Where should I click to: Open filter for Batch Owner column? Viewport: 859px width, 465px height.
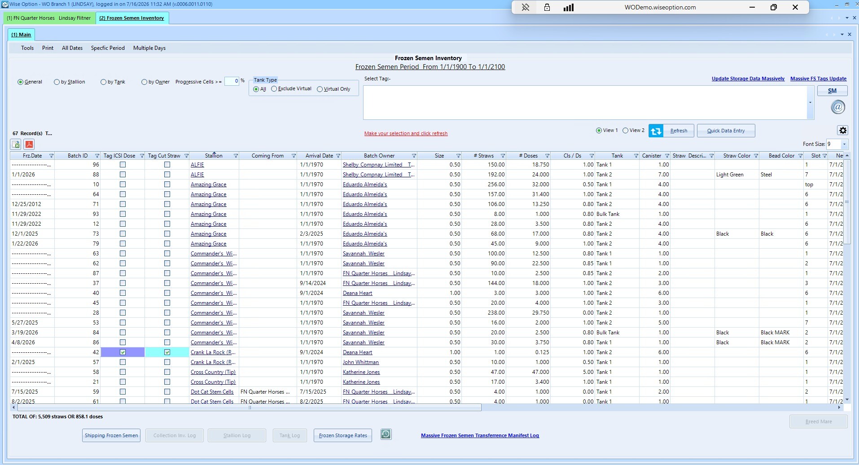coord(414,156)
